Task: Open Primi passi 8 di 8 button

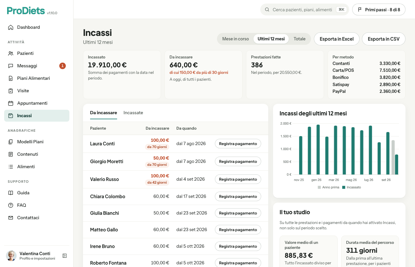Action: [379, 9]
